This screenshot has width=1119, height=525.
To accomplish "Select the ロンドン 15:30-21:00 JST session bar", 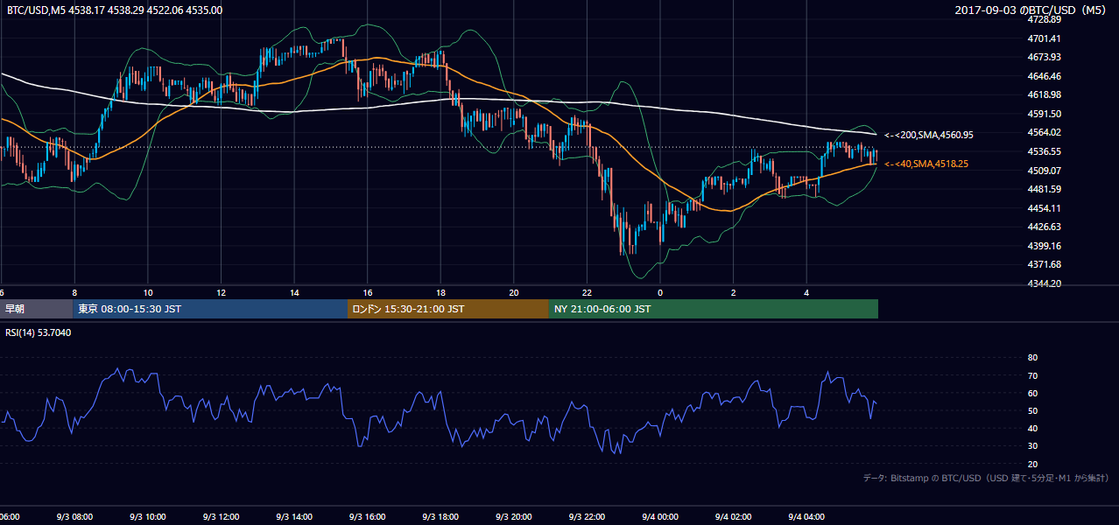I will (x=448, y=309).
